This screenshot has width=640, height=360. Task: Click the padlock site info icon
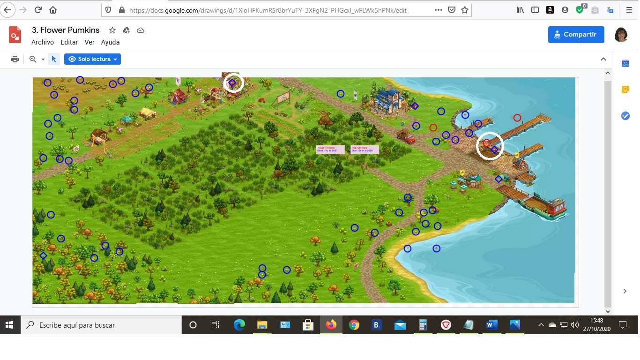pos(122,10)
